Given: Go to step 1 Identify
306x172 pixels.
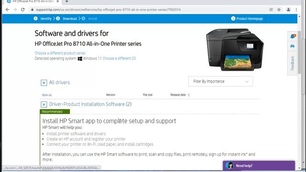Looking at the screenshot, I should tap(43, 19).
